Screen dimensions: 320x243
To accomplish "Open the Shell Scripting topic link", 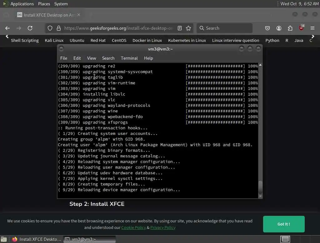I will 25,40.
